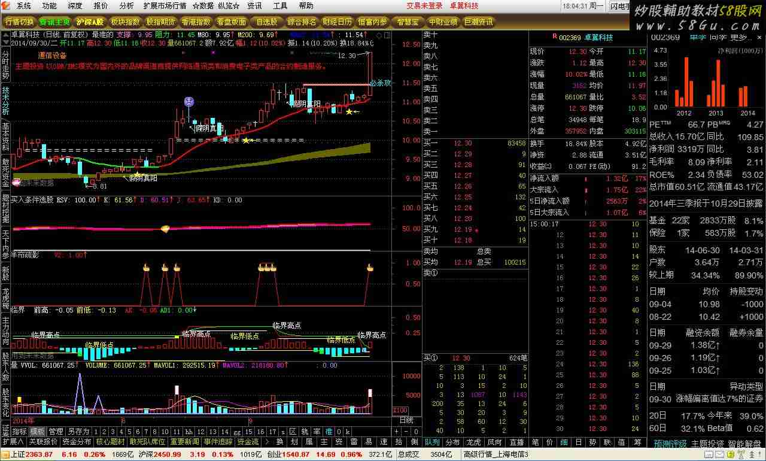766x461 pixels.
Task: Open the 龙虎榜 sidebar tab
Action: point(5,298)
